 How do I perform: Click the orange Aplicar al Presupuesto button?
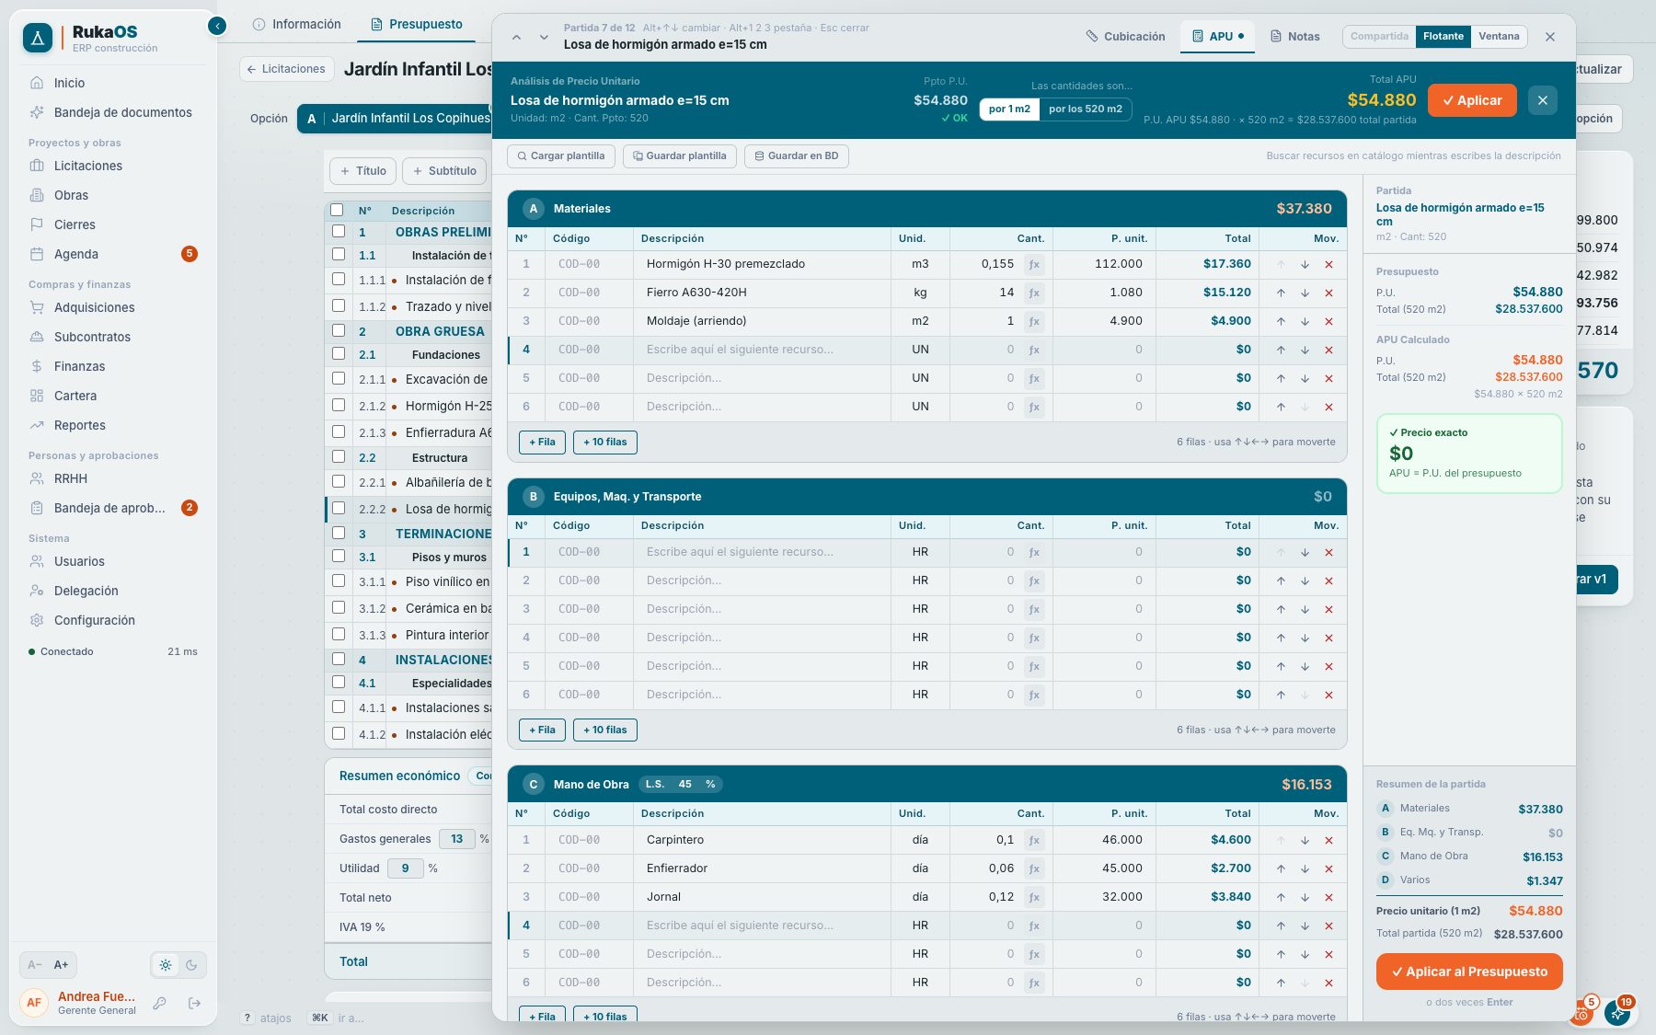(x=1469, y=972)
